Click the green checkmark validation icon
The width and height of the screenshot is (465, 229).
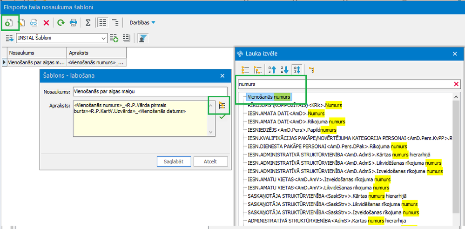pyautogui.click(x=222, y=117)
